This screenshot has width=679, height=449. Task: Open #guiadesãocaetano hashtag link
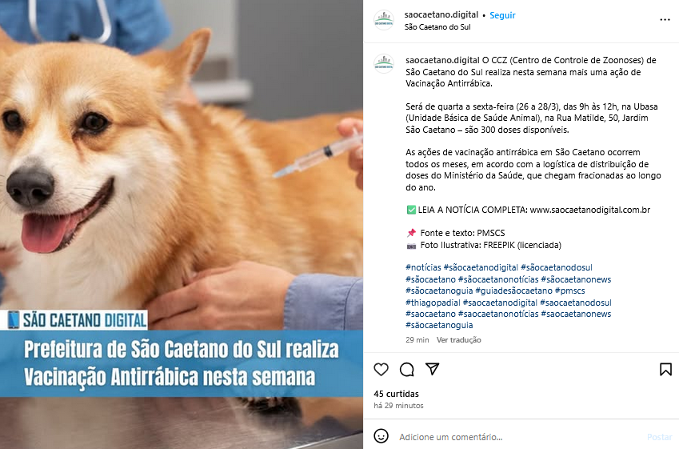pyautogui.click(x=513, y=291)
